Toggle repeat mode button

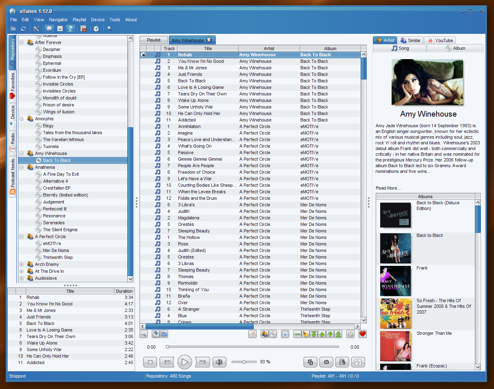click(x=326, y=362)
